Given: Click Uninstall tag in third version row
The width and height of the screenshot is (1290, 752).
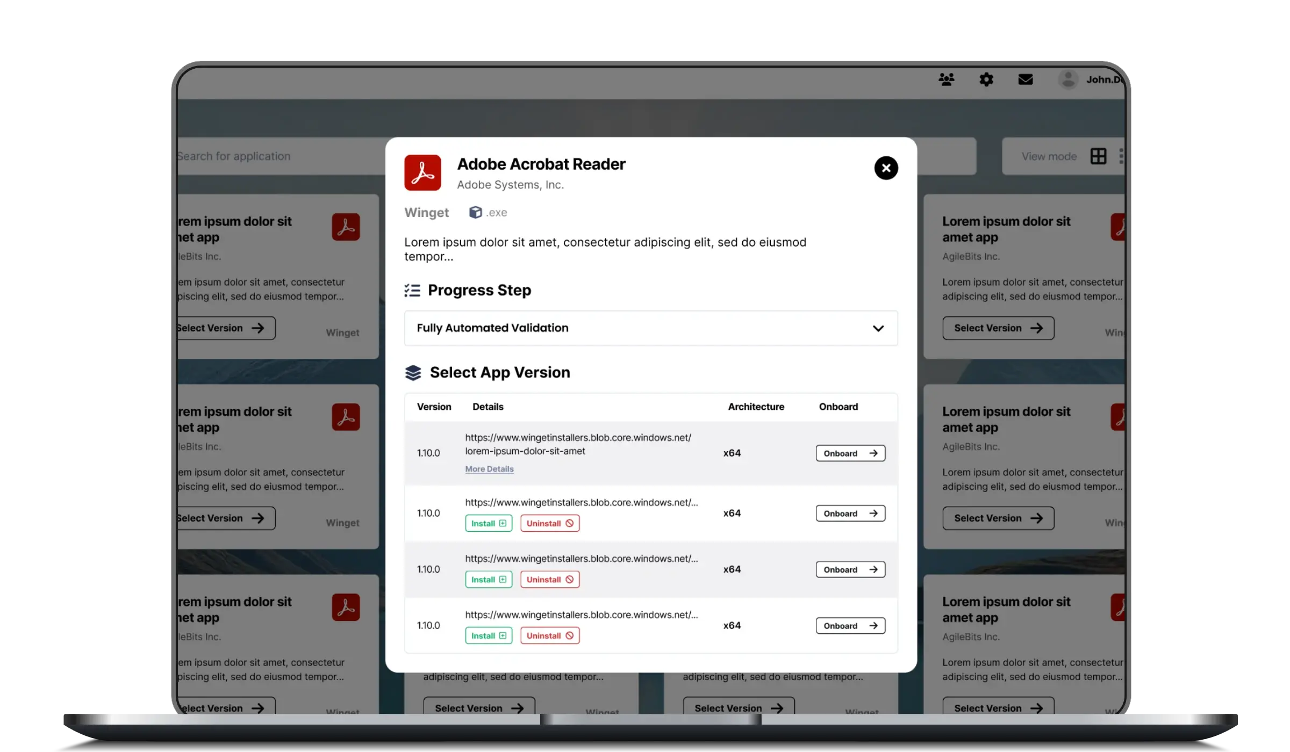Looking at the screenshot, I should tap(549, 580).
